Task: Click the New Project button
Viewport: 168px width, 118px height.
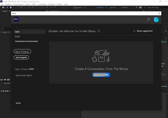Action: point(22,51)
